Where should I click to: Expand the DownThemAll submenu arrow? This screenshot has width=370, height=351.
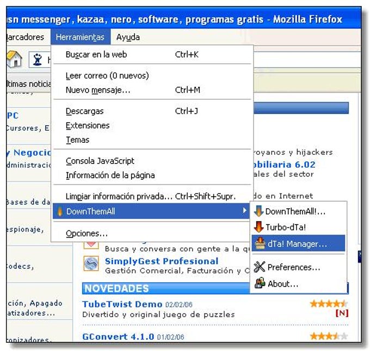tap(245, 210)
